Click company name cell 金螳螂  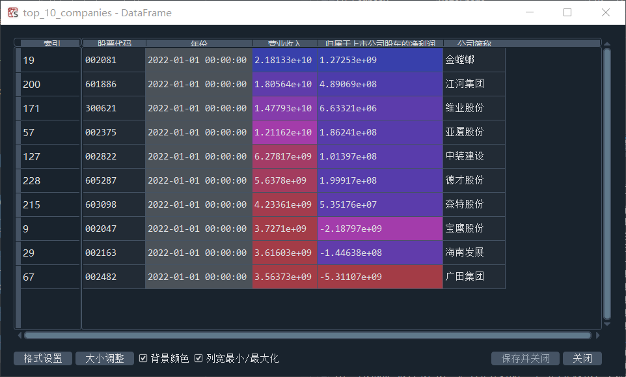click(474, 61)
